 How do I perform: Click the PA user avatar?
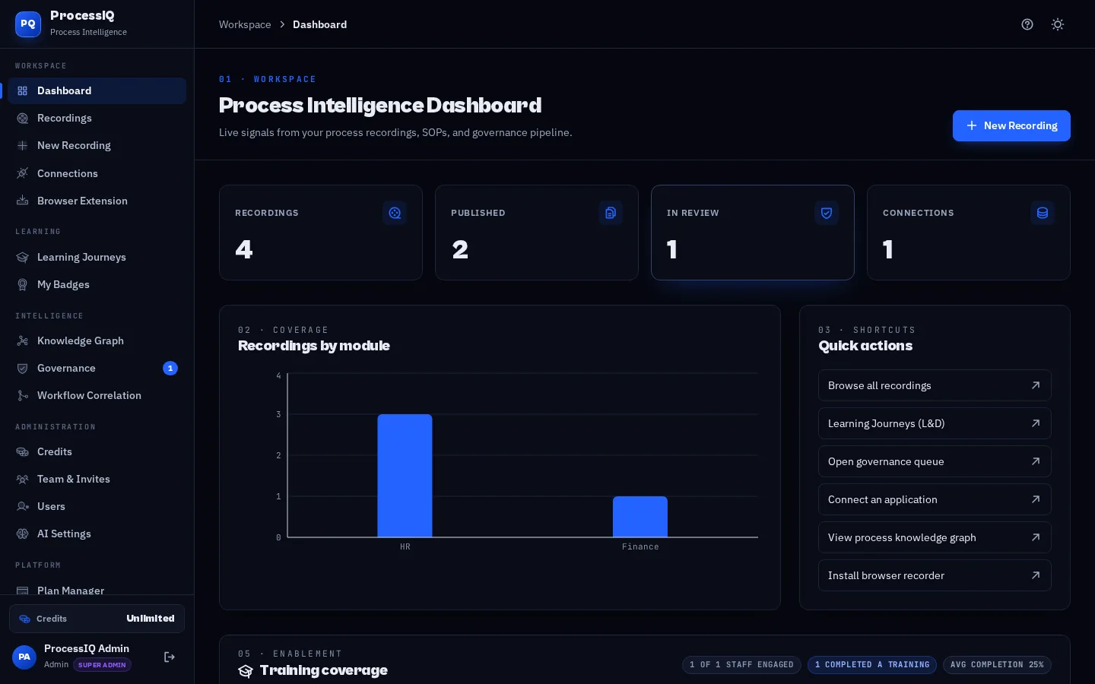point(24,657)
